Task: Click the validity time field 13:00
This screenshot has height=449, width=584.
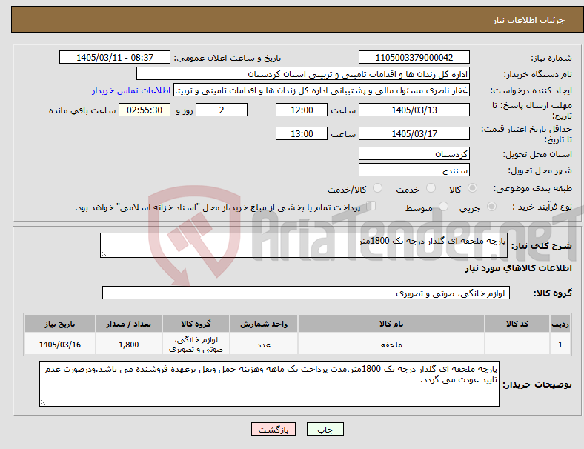Action: [302, 133]
